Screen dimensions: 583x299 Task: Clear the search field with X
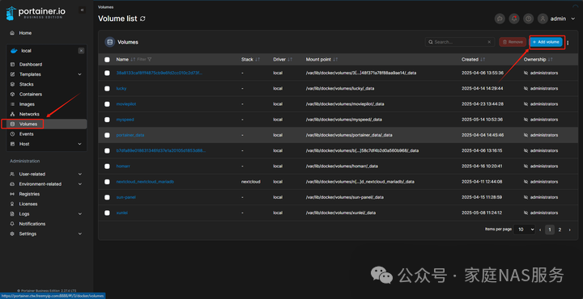tap(489, 42)
